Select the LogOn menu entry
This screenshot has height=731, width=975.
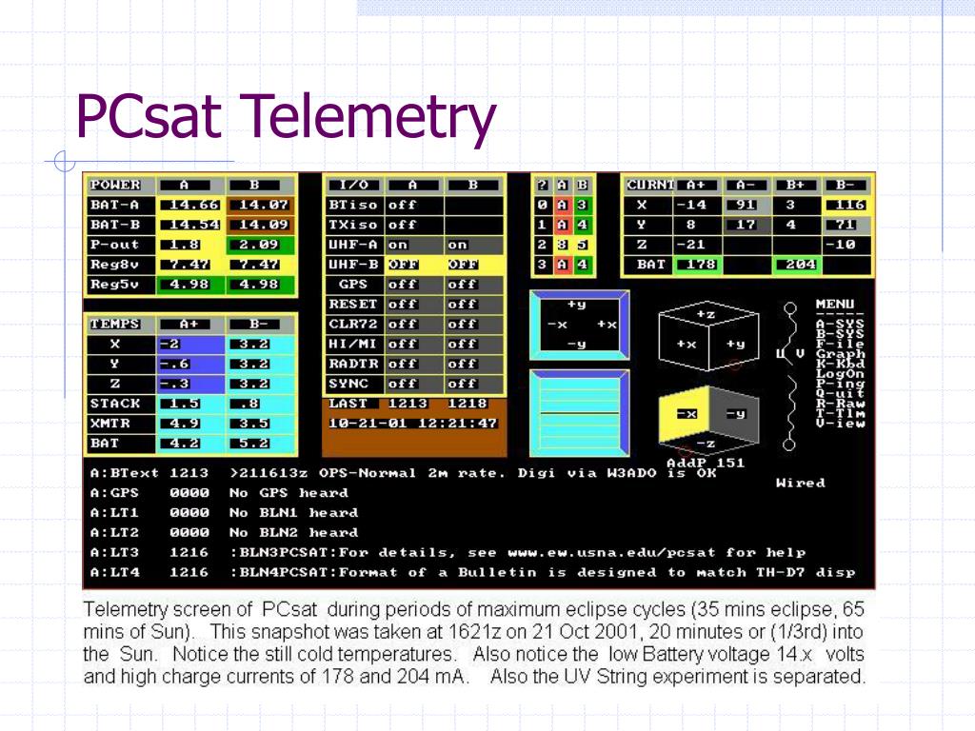[x=840, y=373]
